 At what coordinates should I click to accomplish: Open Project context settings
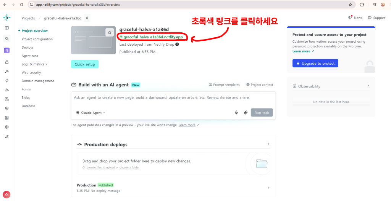click(260, 85)
